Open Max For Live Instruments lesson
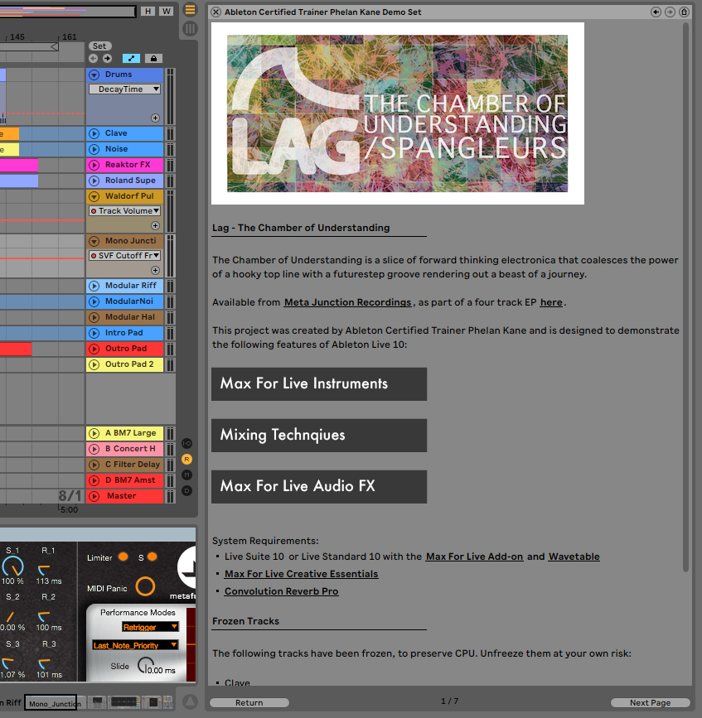 319,384
